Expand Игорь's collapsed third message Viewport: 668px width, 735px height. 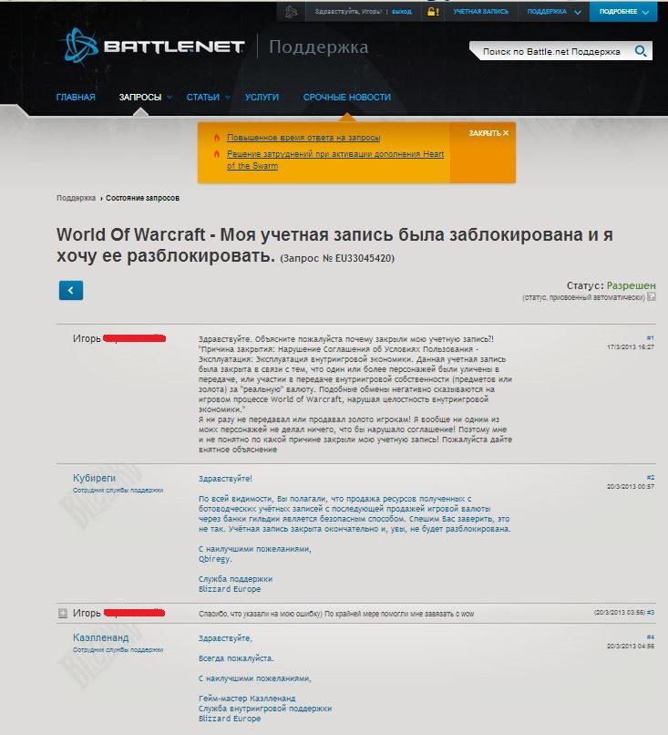[63, 613]
